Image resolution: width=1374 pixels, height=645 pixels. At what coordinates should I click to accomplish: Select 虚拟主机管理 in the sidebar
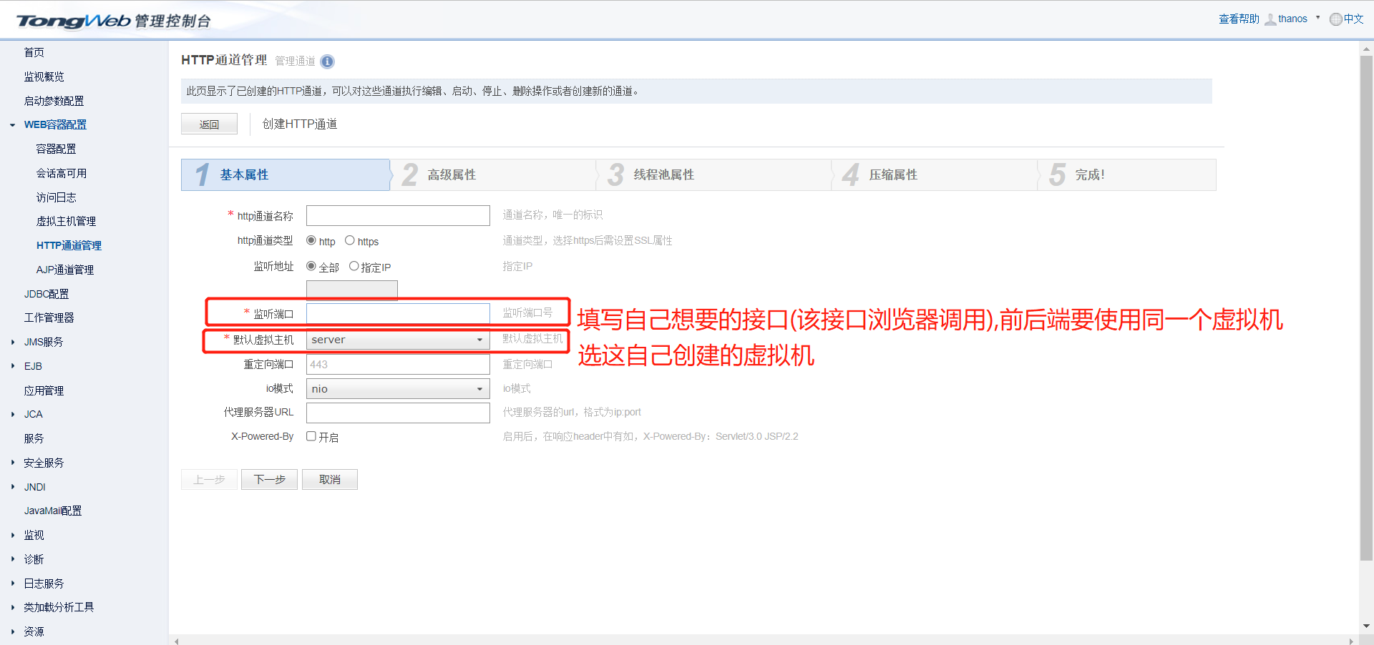click(x=66, y=221)
